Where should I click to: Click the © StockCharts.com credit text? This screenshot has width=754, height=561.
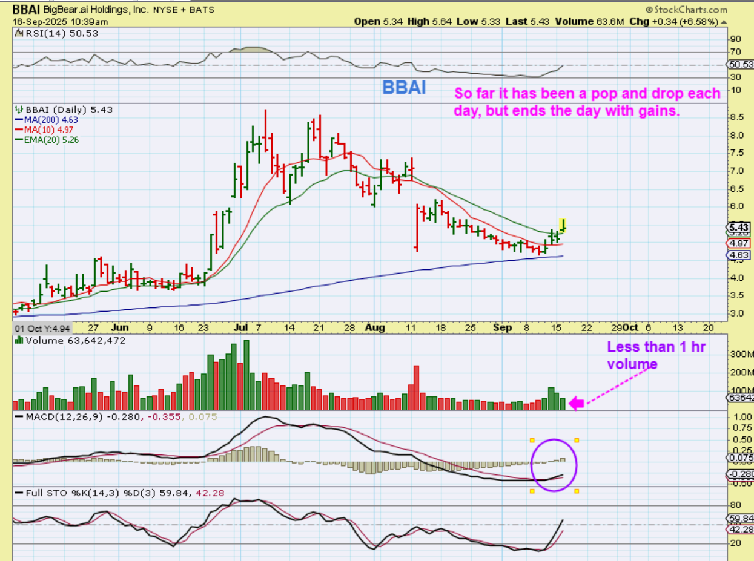point(686,10)
